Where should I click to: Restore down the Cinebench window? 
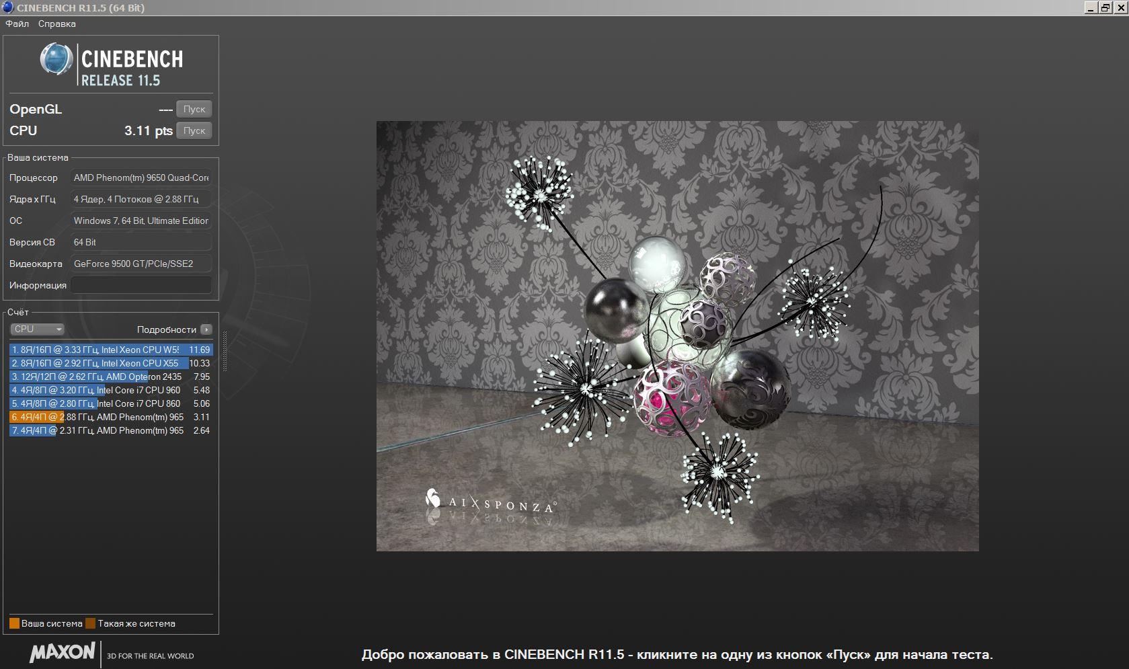pos(1105,7)
